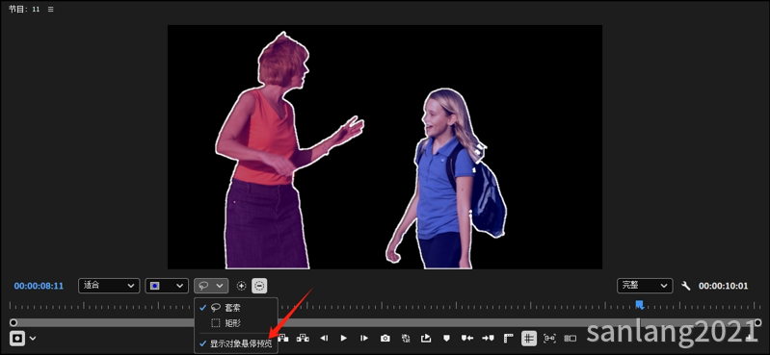Open the 完整 playback resolution dropdown
The height and width of the screenshot is (355, 770).
tap(645, 286)
